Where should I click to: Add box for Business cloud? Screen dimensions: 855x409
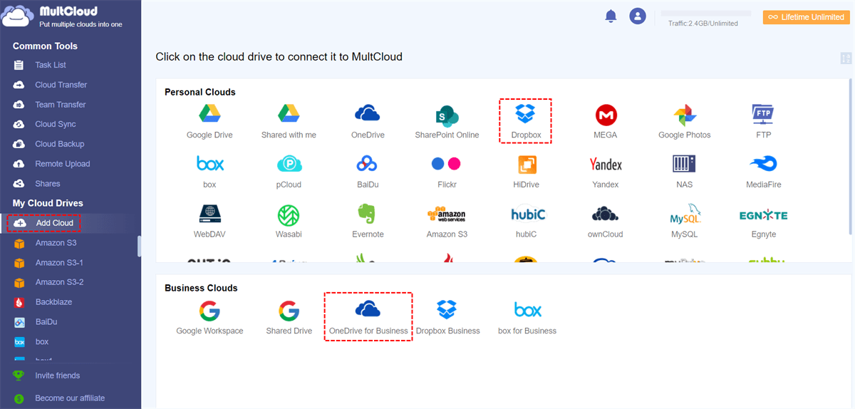(x=527, y=318)
